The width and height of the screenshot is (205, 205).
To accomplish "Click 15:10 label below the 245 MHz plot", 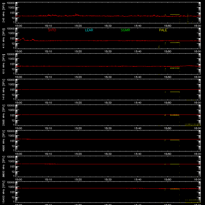I will point(48,26).
